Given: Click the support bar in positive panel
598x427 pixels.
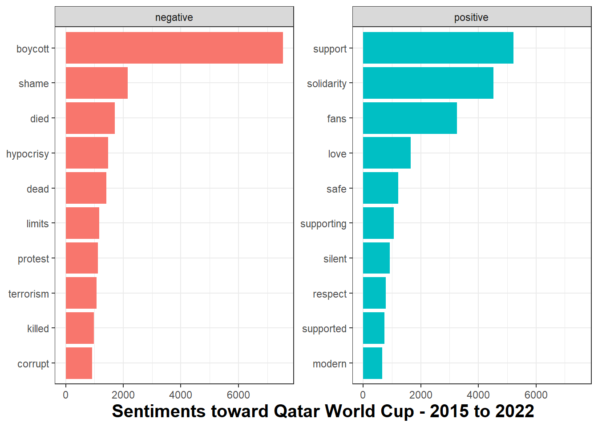Looking at the screenshot, I should [438, 48].
